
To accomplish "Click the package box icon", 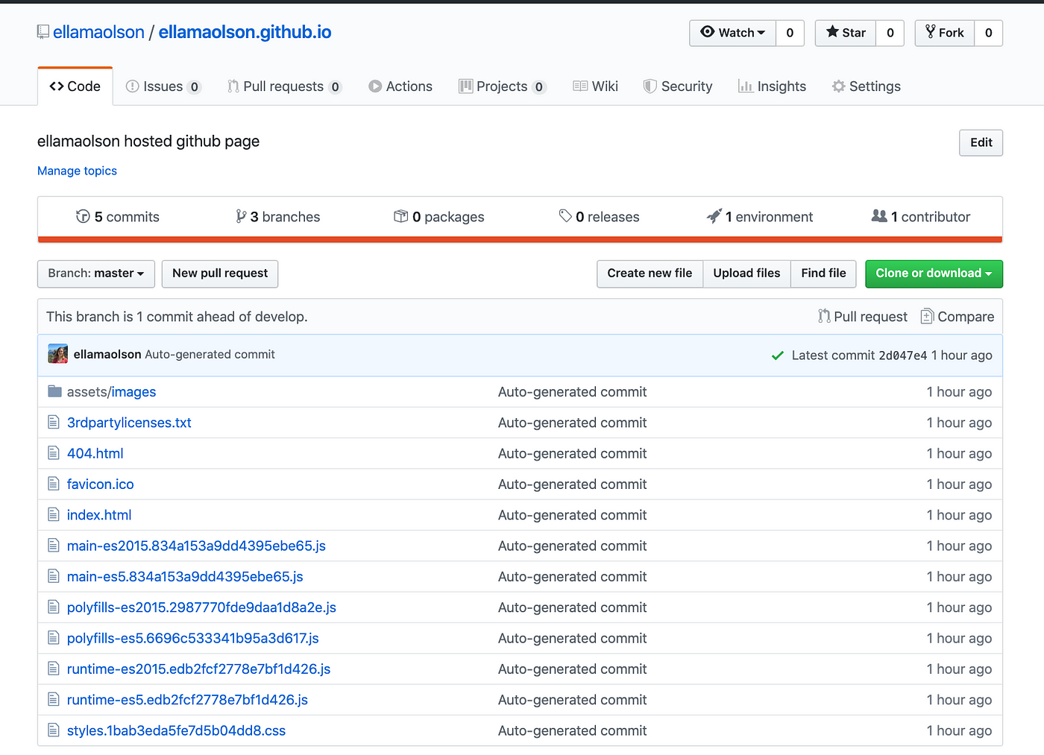I will [x=401, y=216].
